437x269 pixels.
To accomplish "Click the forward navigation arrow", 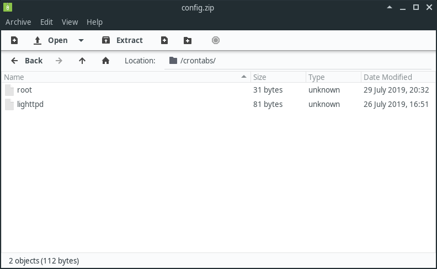I will click(59, 61).
